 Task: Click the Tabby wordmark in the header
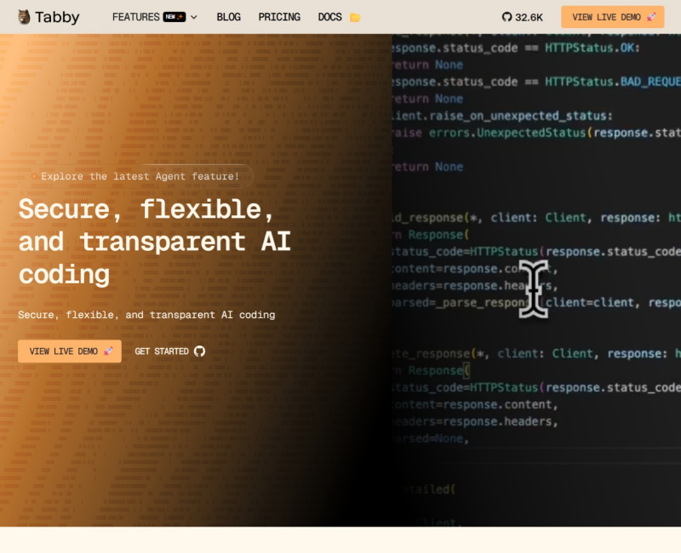58,17
